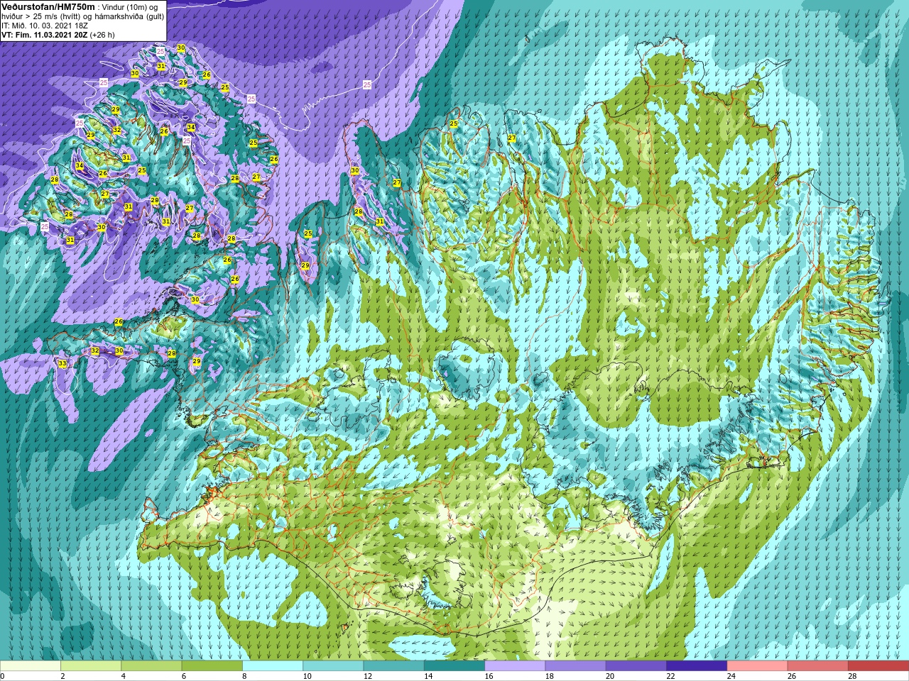This screenshot has width=909, height=681.
Task: Click the 4–6 m/s green legend swatch
Action: point(151,666)
